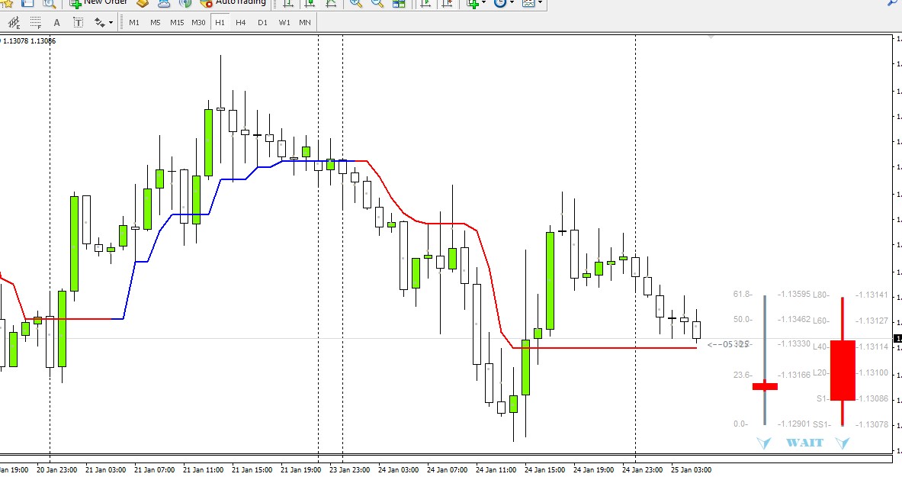
Task: Click price value 1.13100
Action: click(x=872, y=372)
